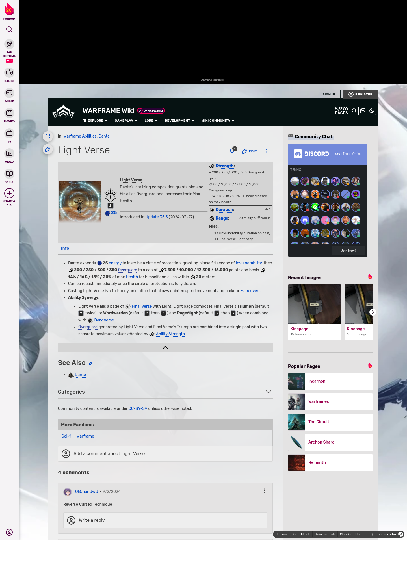Open the comments bubble showing 4
Image resolution: width=407 pixels, height=565 pixels.
coord(233,150)
